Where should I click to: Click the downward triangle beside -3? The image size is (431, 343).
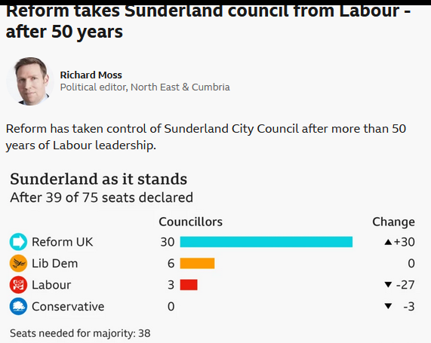coord(388,306)
